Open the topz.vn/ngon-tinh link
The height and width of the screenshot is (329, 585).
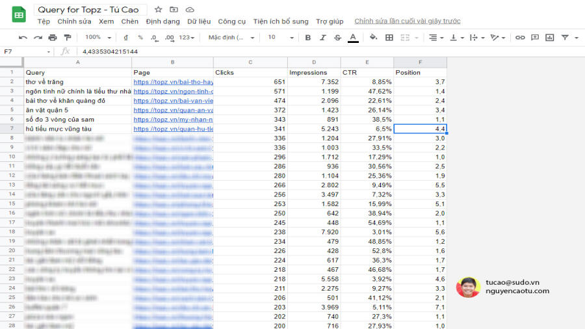click(174, 91)
